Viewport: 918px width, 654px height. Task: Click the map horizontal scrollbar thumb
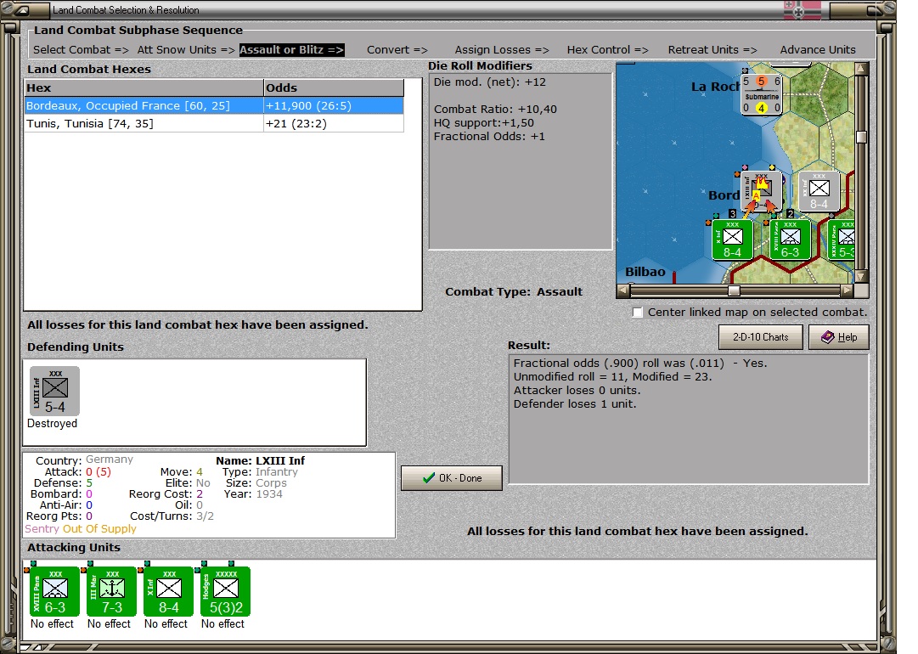(x=735, y=290)
